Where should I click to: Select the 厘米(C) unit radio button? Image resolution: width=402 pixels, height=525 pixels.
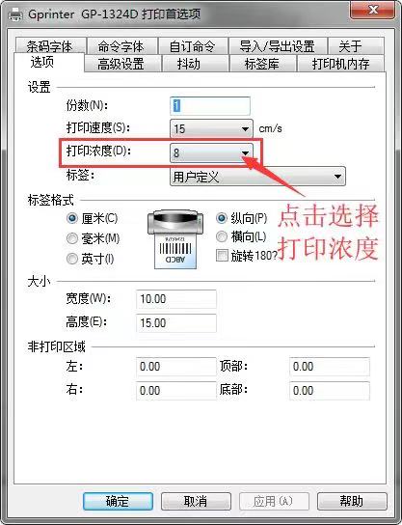[72, 219]
